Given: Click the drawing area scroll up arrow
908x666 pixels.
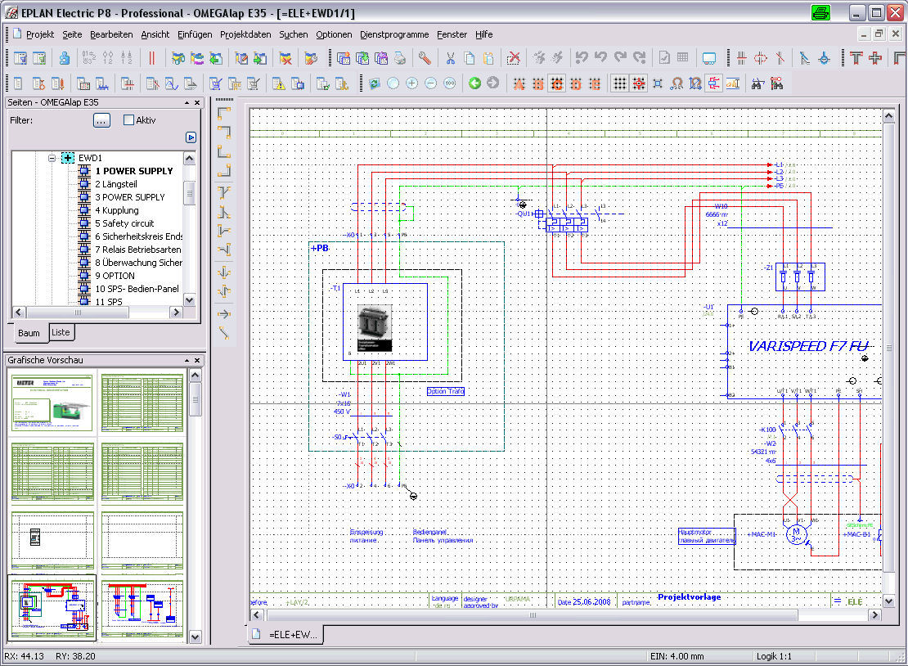Looking at the screenshot, I should coord(889,116).
